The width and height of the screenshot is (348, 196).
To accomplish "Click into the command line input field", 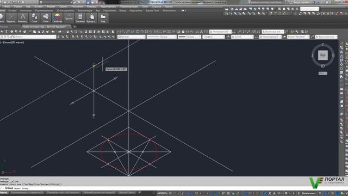I will coord(156,188).
